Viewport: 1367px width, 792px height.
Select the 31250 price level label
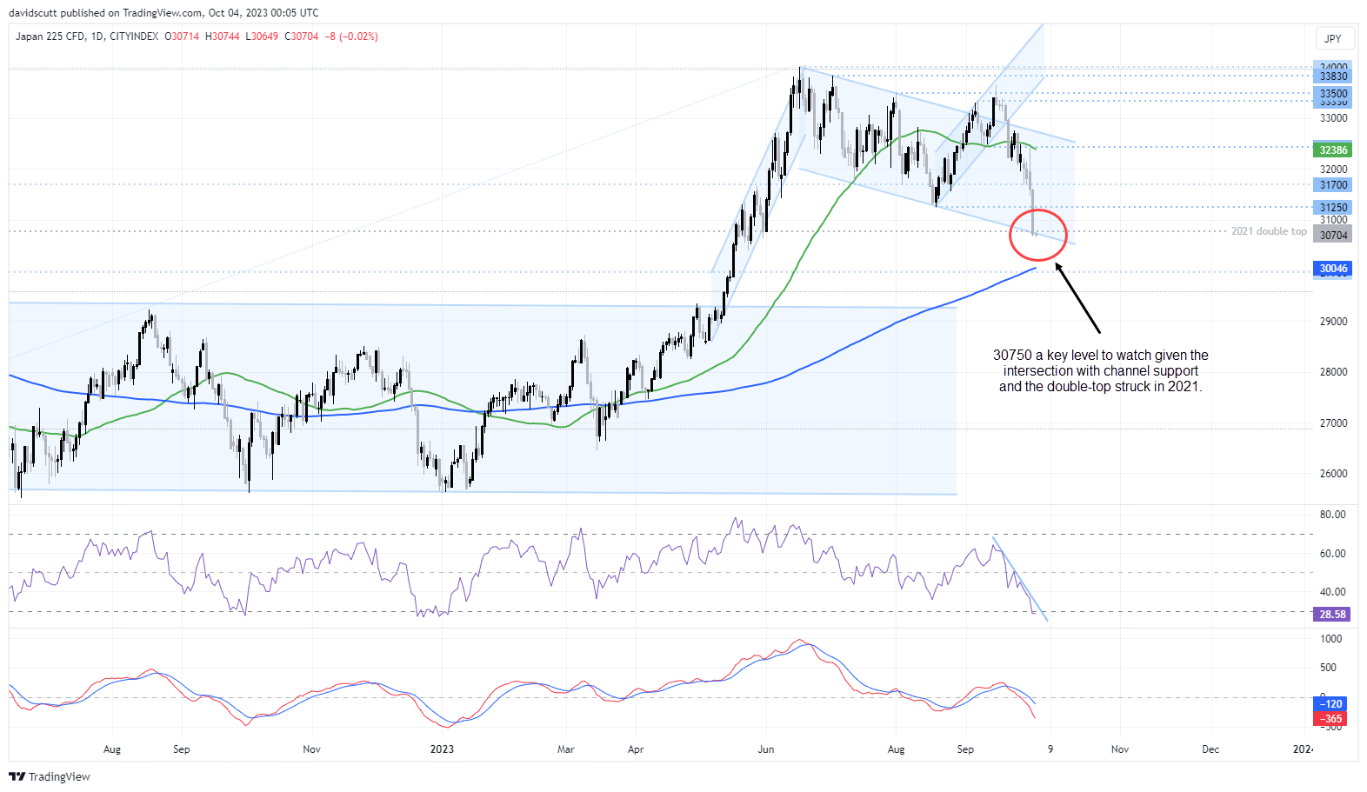(x=1333, y=208)
